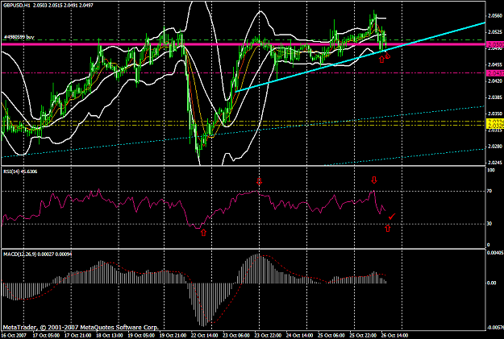This screenshot has height=339, width=504.
Task: Click the 25 Oct 06:00 time label
Action: pyautogui.click(x=331, y=335)
